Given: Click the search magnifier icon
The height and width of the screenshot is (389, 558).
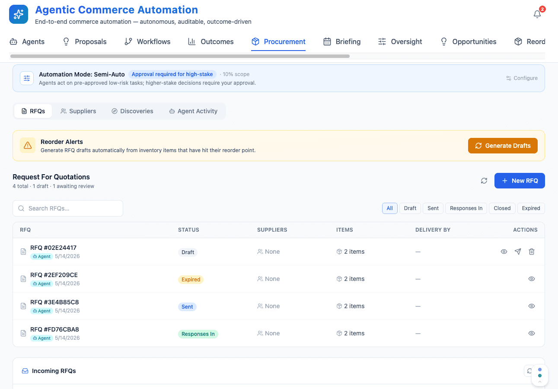Looking at the screenshot, I should 21,208.
